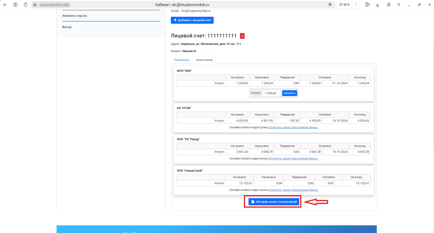Select the Начисления tab
The width and height of the screenshot is (434, 233).
click(x=204, y=60)
